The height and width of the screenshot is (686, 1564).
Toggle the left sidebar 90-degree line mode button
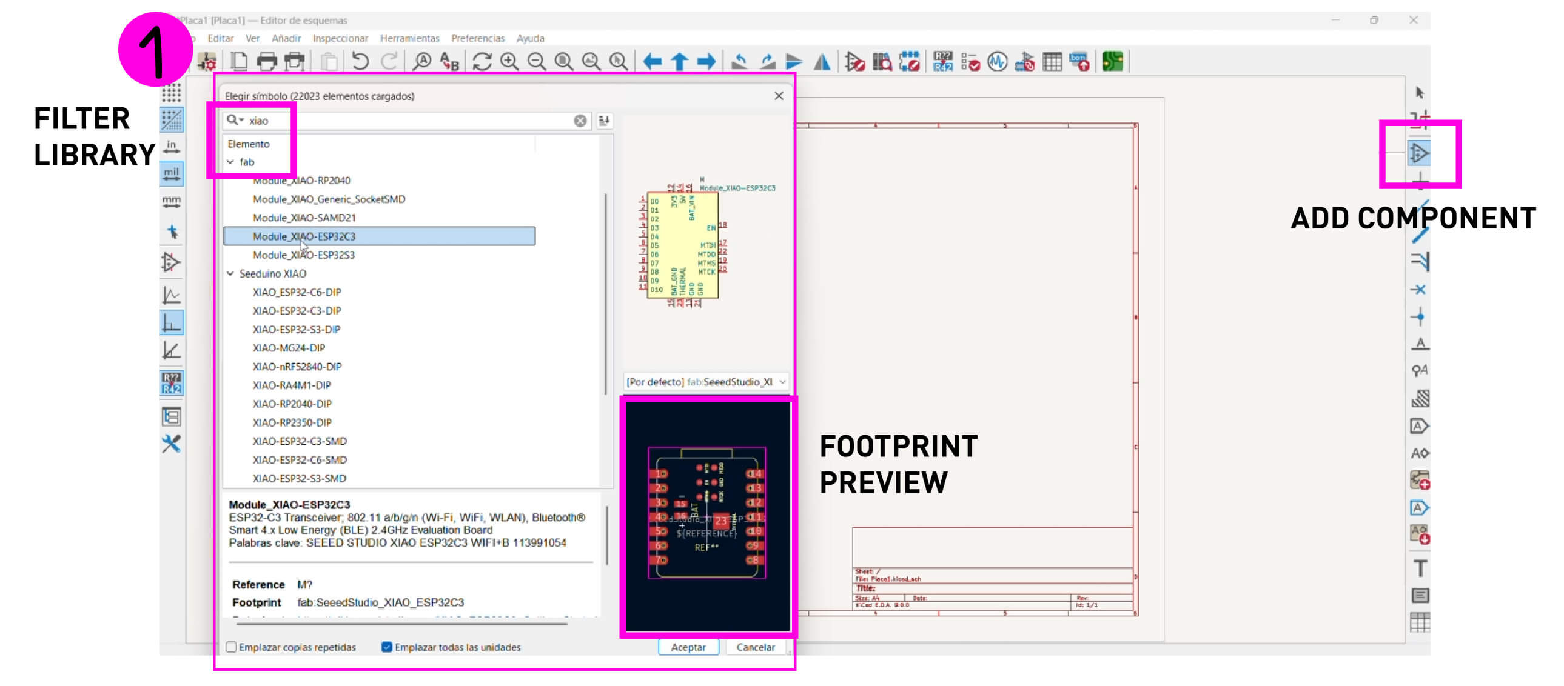[172, 322]
